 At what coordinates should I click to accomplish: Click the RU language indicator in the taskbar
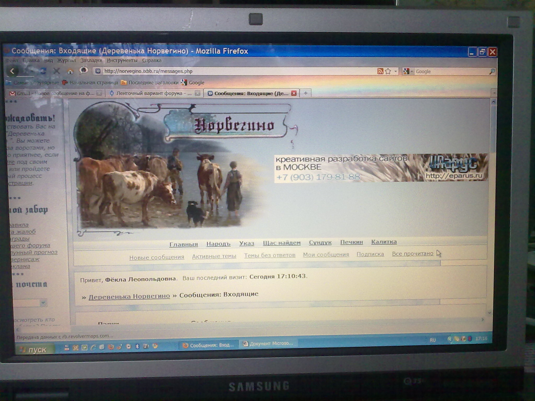433,340
